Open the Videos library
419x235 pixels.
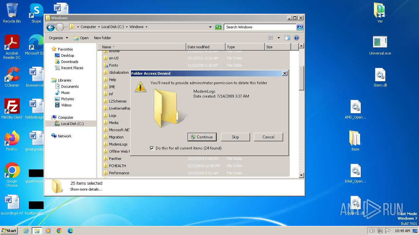tap(66, 105)
